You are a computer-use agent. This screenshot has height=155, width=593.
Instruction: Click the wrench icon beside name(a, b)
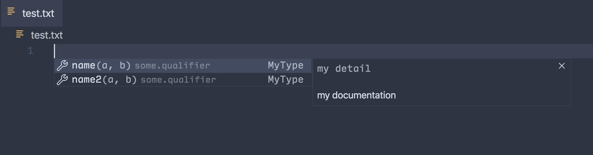pos(62,66)
